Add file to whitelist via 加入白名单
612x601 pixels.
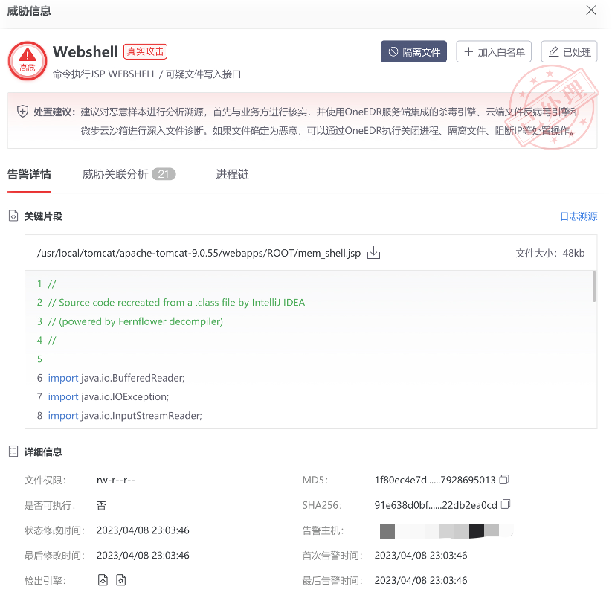[494, 52]
